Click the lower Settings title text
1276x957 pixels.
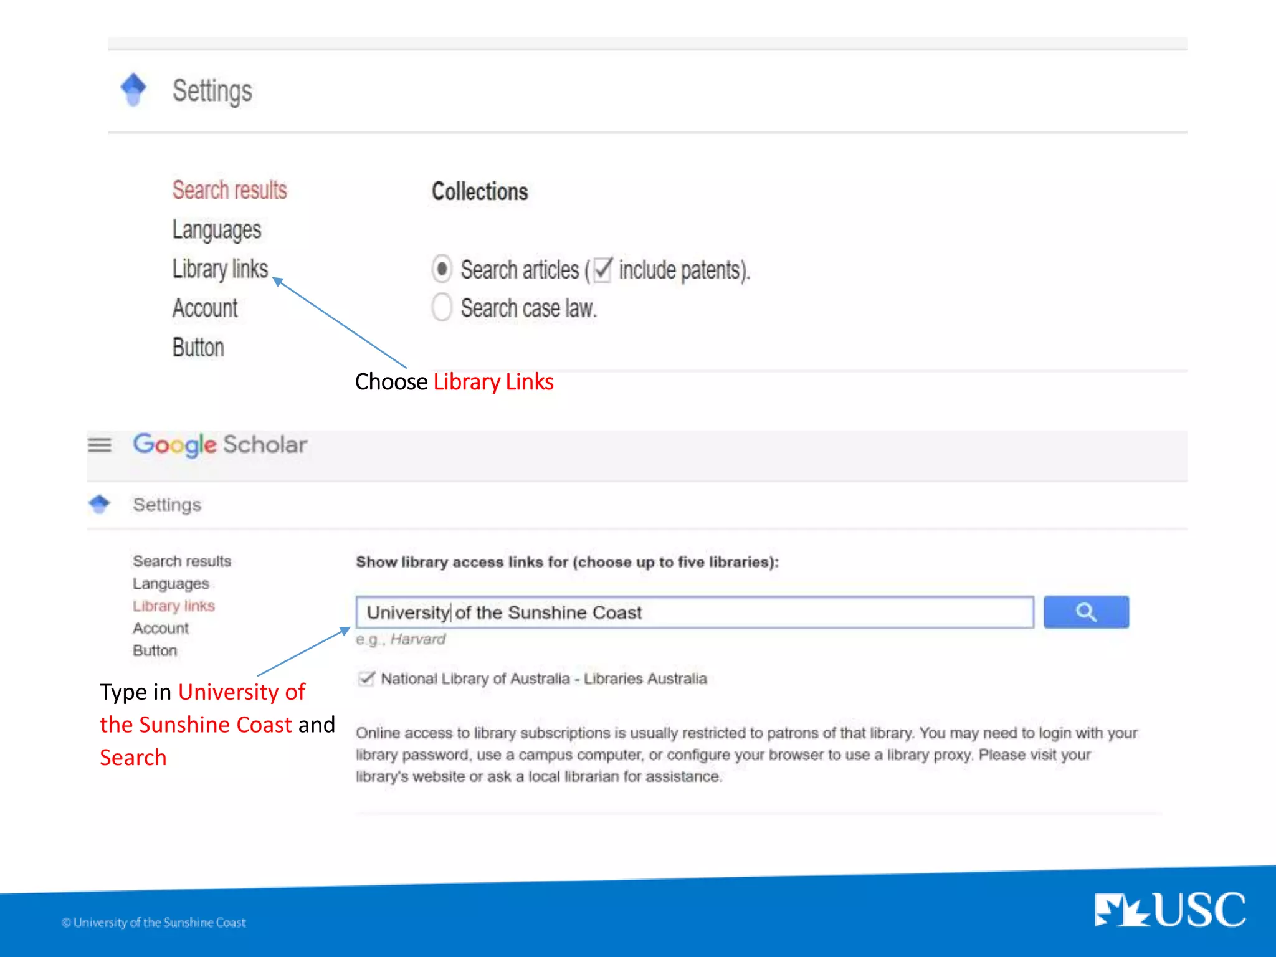point(167,504)
